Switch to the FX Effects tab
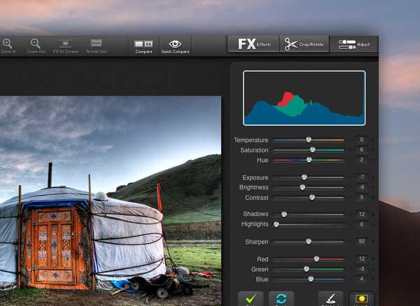The height and width of the screenshot is (306, 420). pyautogui.click(x=253, y=44)
